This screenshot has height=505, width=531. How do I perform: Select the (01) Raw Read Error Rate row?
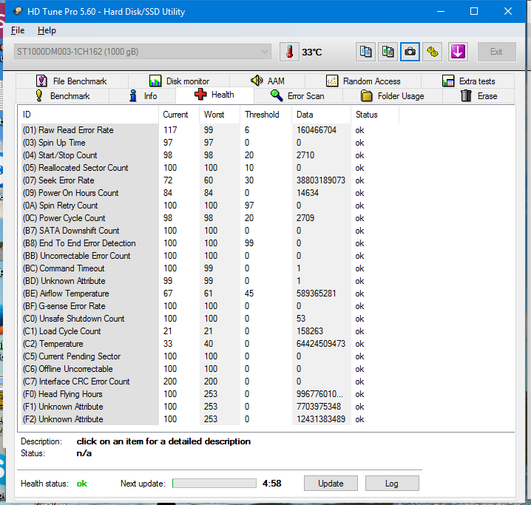(x=210, y=130)
